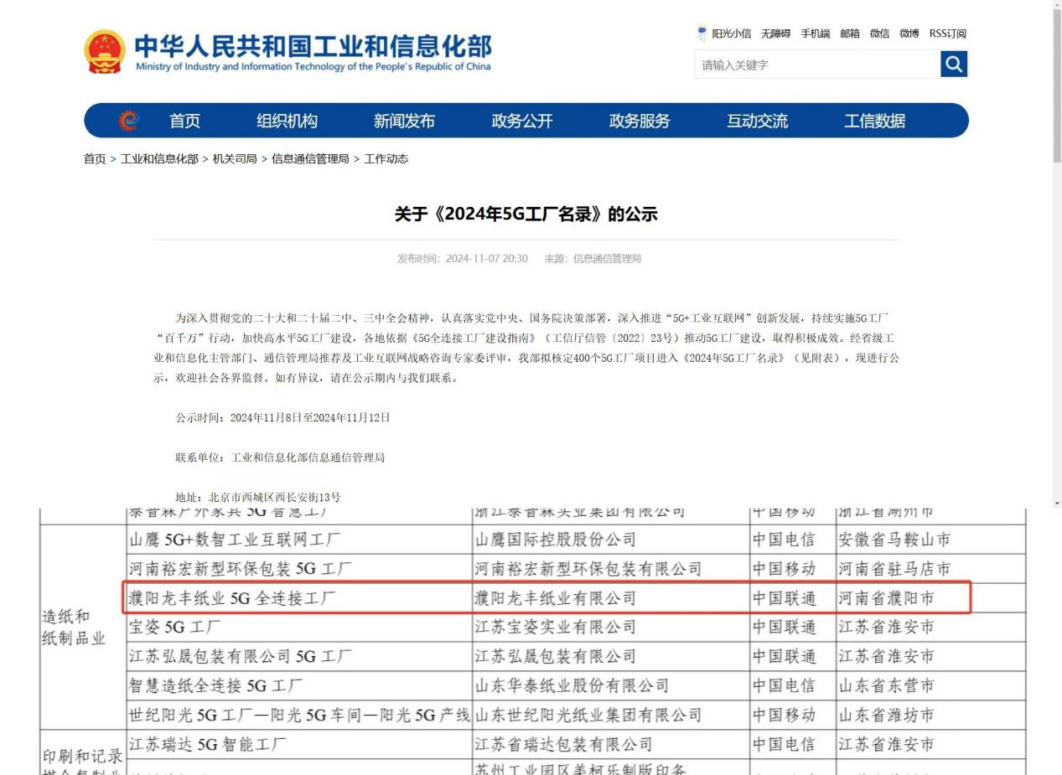This screenshot has width=1062, height=775.
Task: Navigate to 政务服务 section
Action: point(639,121)
